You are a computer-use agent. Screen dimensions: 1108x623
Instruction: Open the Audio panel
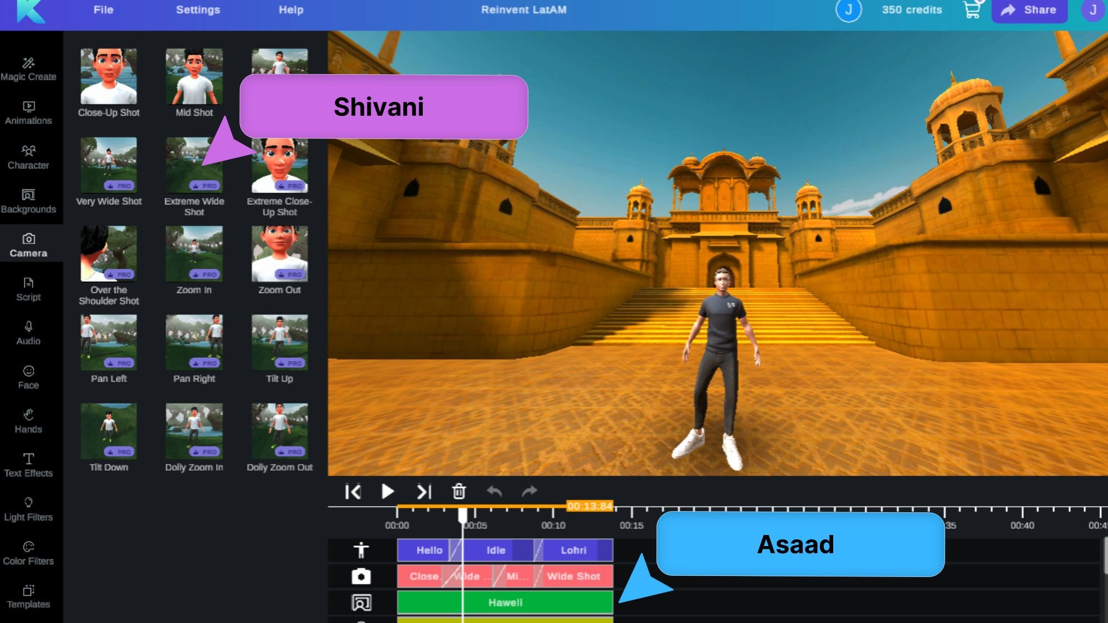(x=28, y=332)
